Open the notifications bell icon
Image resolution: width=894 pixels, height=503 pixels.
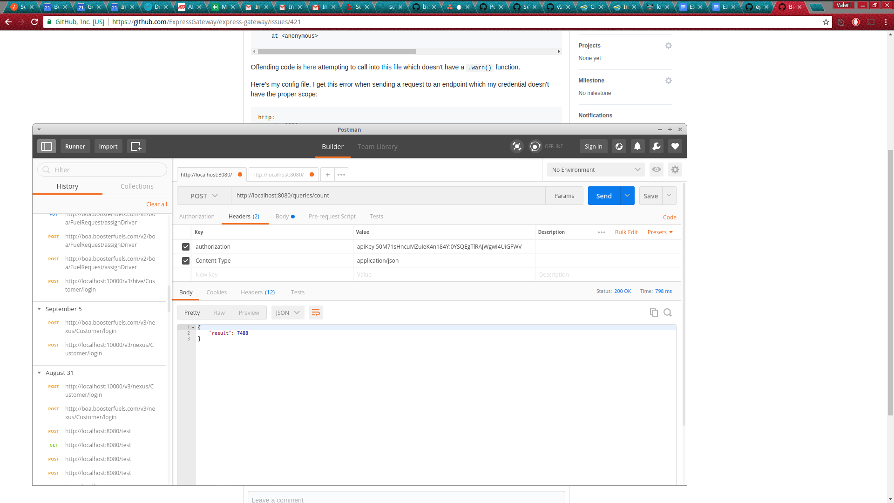(x=637, y=146)
